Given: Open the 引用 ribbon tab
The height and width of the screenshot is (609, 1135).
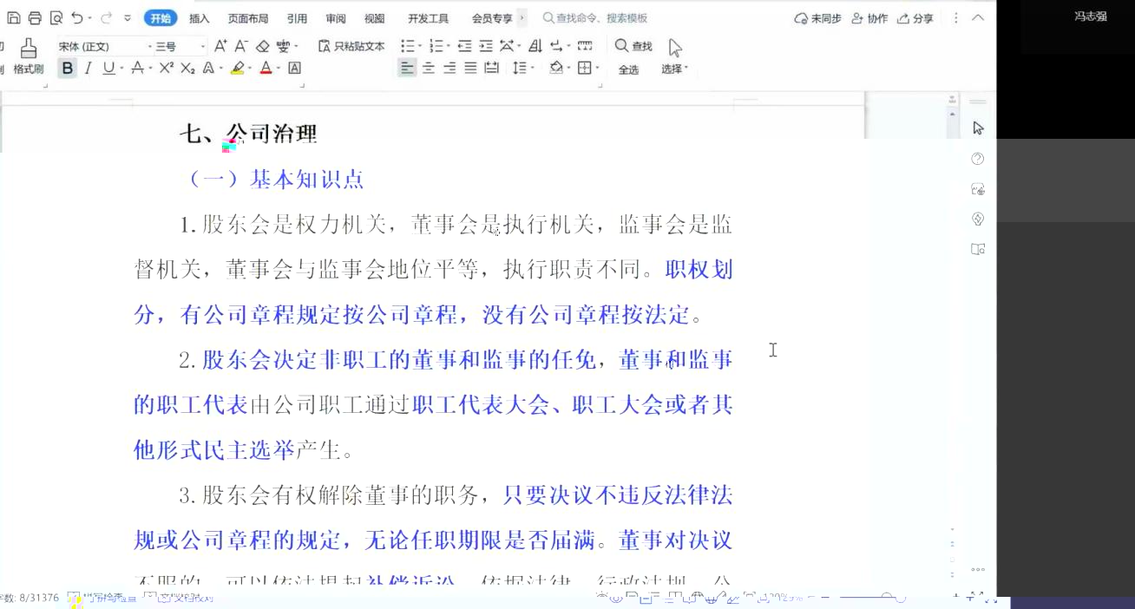Looking at the screenshot, I should pos(297,18).
